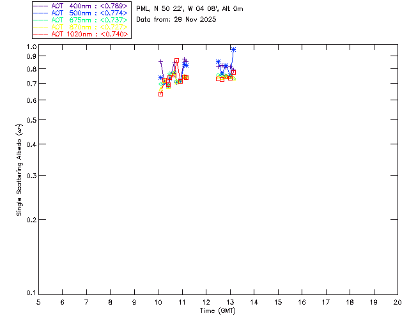Click the x-axis tick label 7
This screenshot has width=409, height=327.
86,302
